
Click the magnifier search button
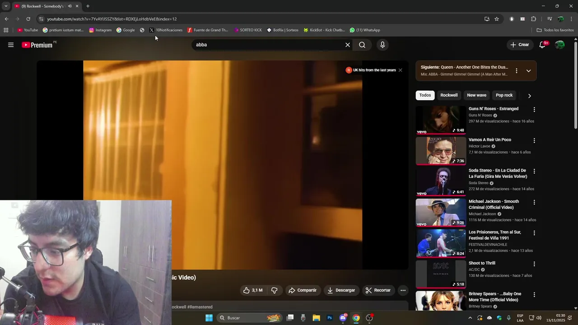362,45
